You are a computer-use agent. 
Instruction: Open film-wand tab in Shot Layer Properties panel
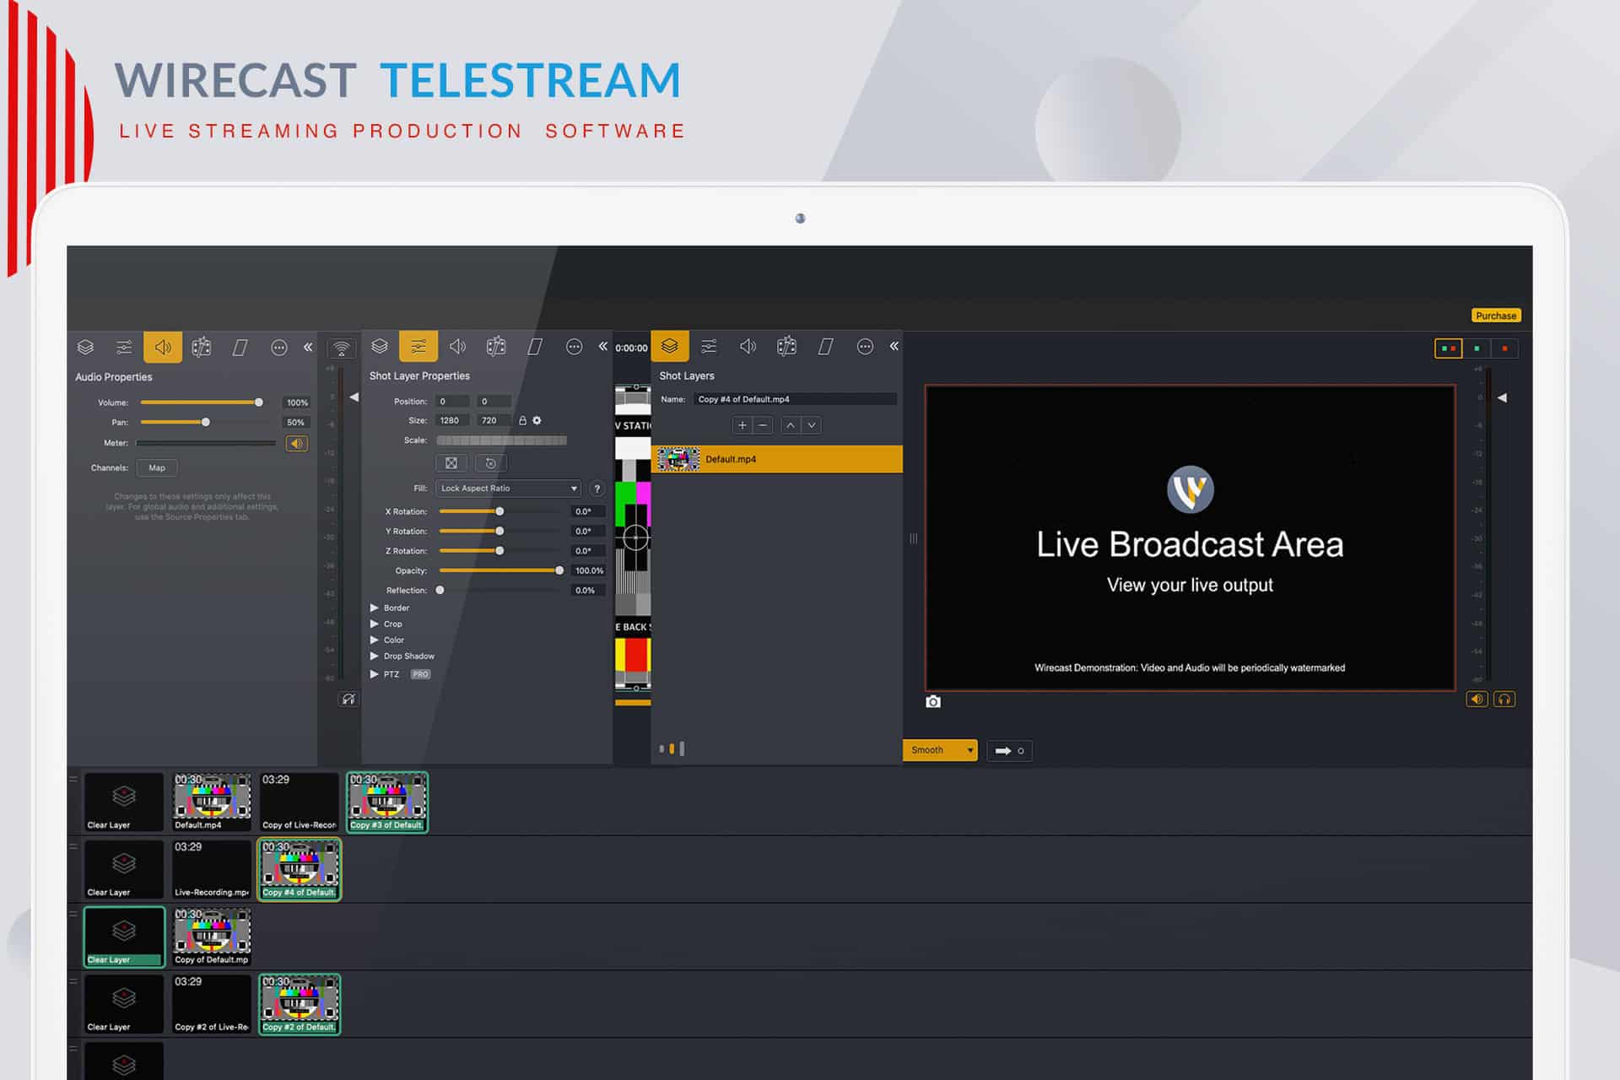point(496,346)
